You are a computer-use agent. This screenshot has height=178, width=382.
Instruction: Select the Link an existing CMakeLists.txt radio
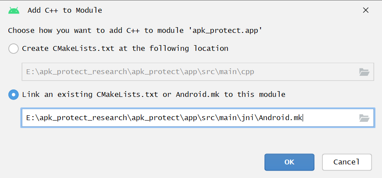[x=14, y=94]
